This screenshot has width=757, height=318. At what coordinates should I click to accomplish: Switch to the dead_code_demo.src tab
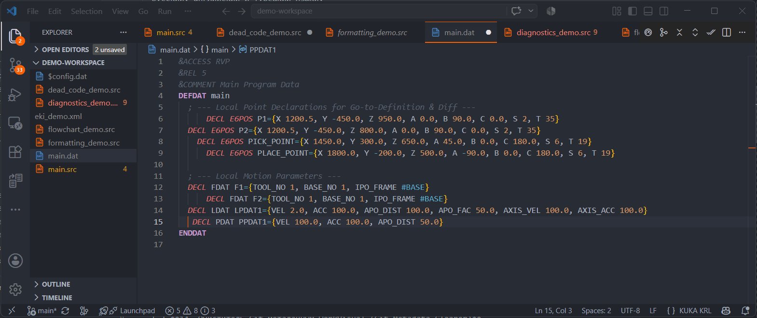(265, 32)
